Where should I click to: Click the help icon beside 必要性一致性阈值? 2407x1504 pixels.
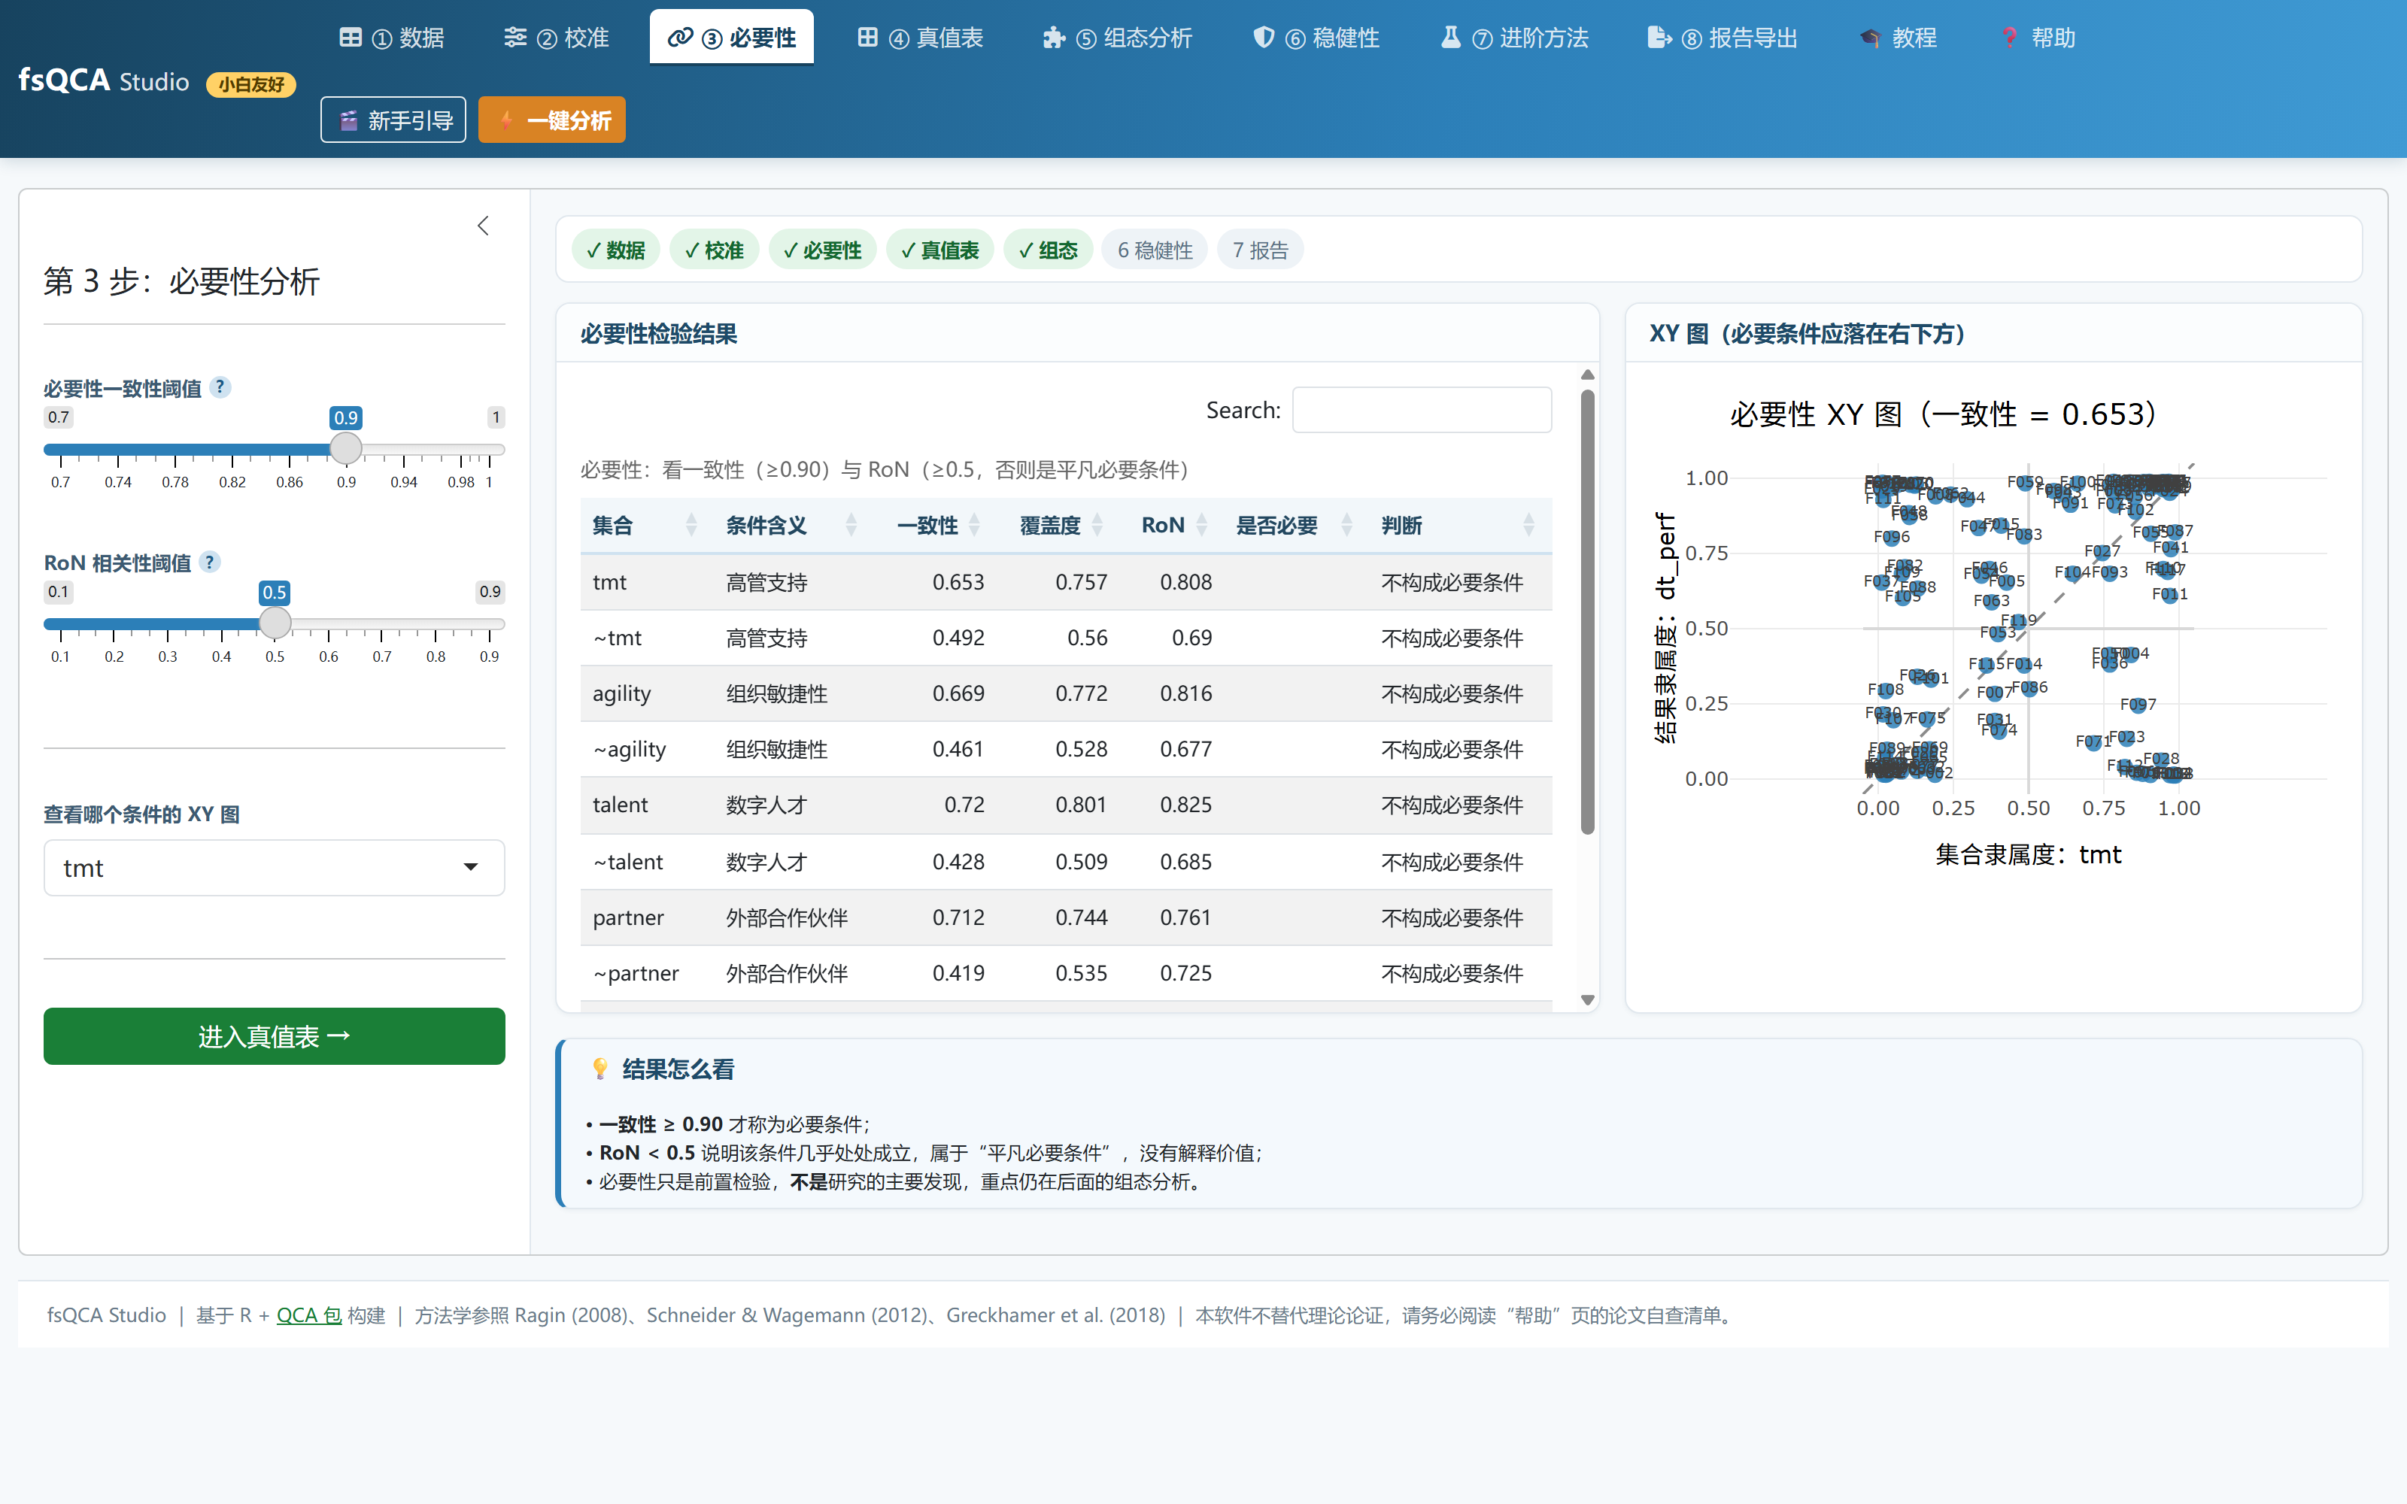(221, 387)
